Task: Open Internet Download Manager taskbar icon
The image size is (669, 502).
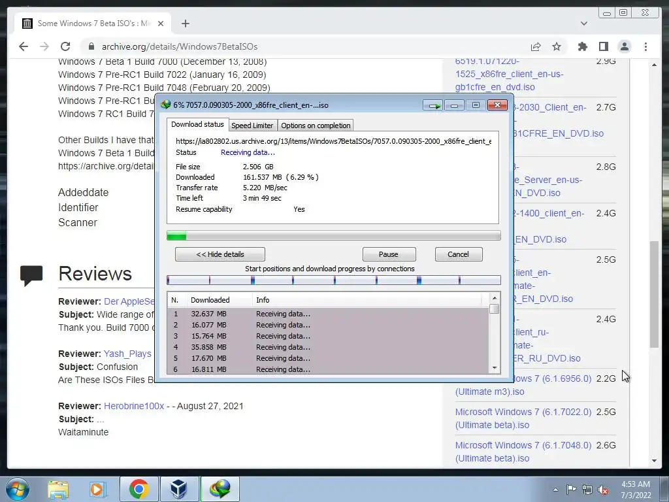Action: [220, 489]
